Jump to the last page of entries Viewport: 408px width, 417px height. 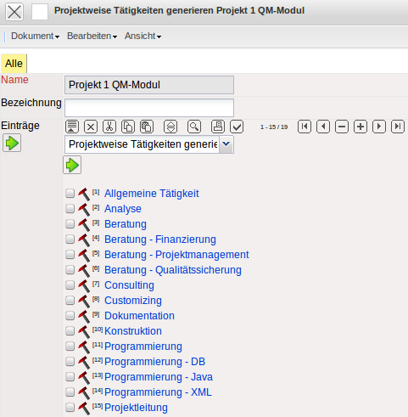point(398,127)
